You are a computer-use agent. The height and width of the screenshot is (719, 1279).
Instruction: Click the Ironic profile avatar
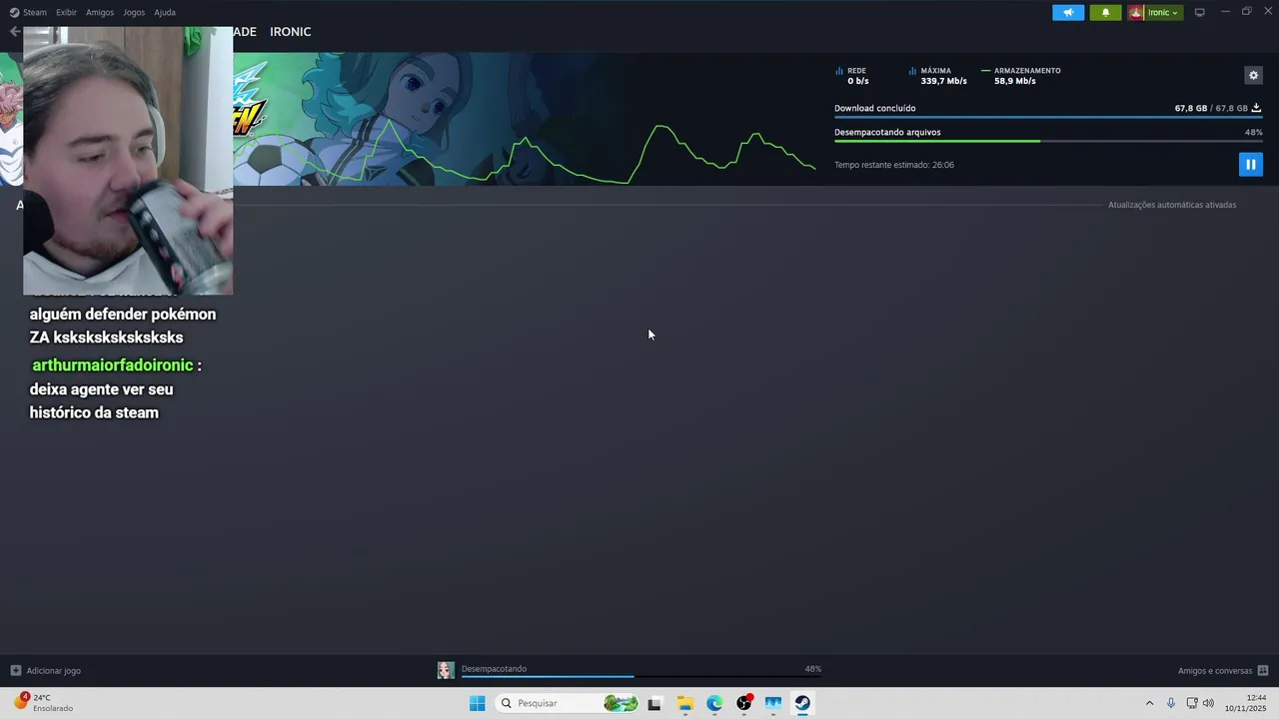point(1136,12)
